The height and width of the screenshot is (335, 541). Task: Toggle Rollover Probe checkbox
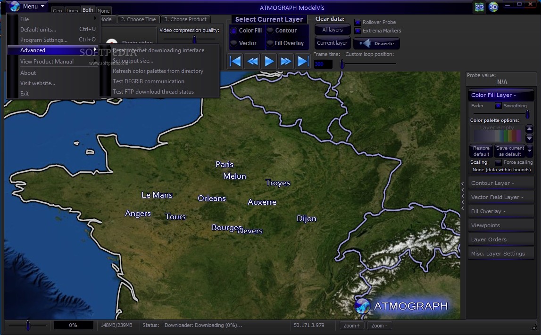pyautogui.click(x=358, y=22)
